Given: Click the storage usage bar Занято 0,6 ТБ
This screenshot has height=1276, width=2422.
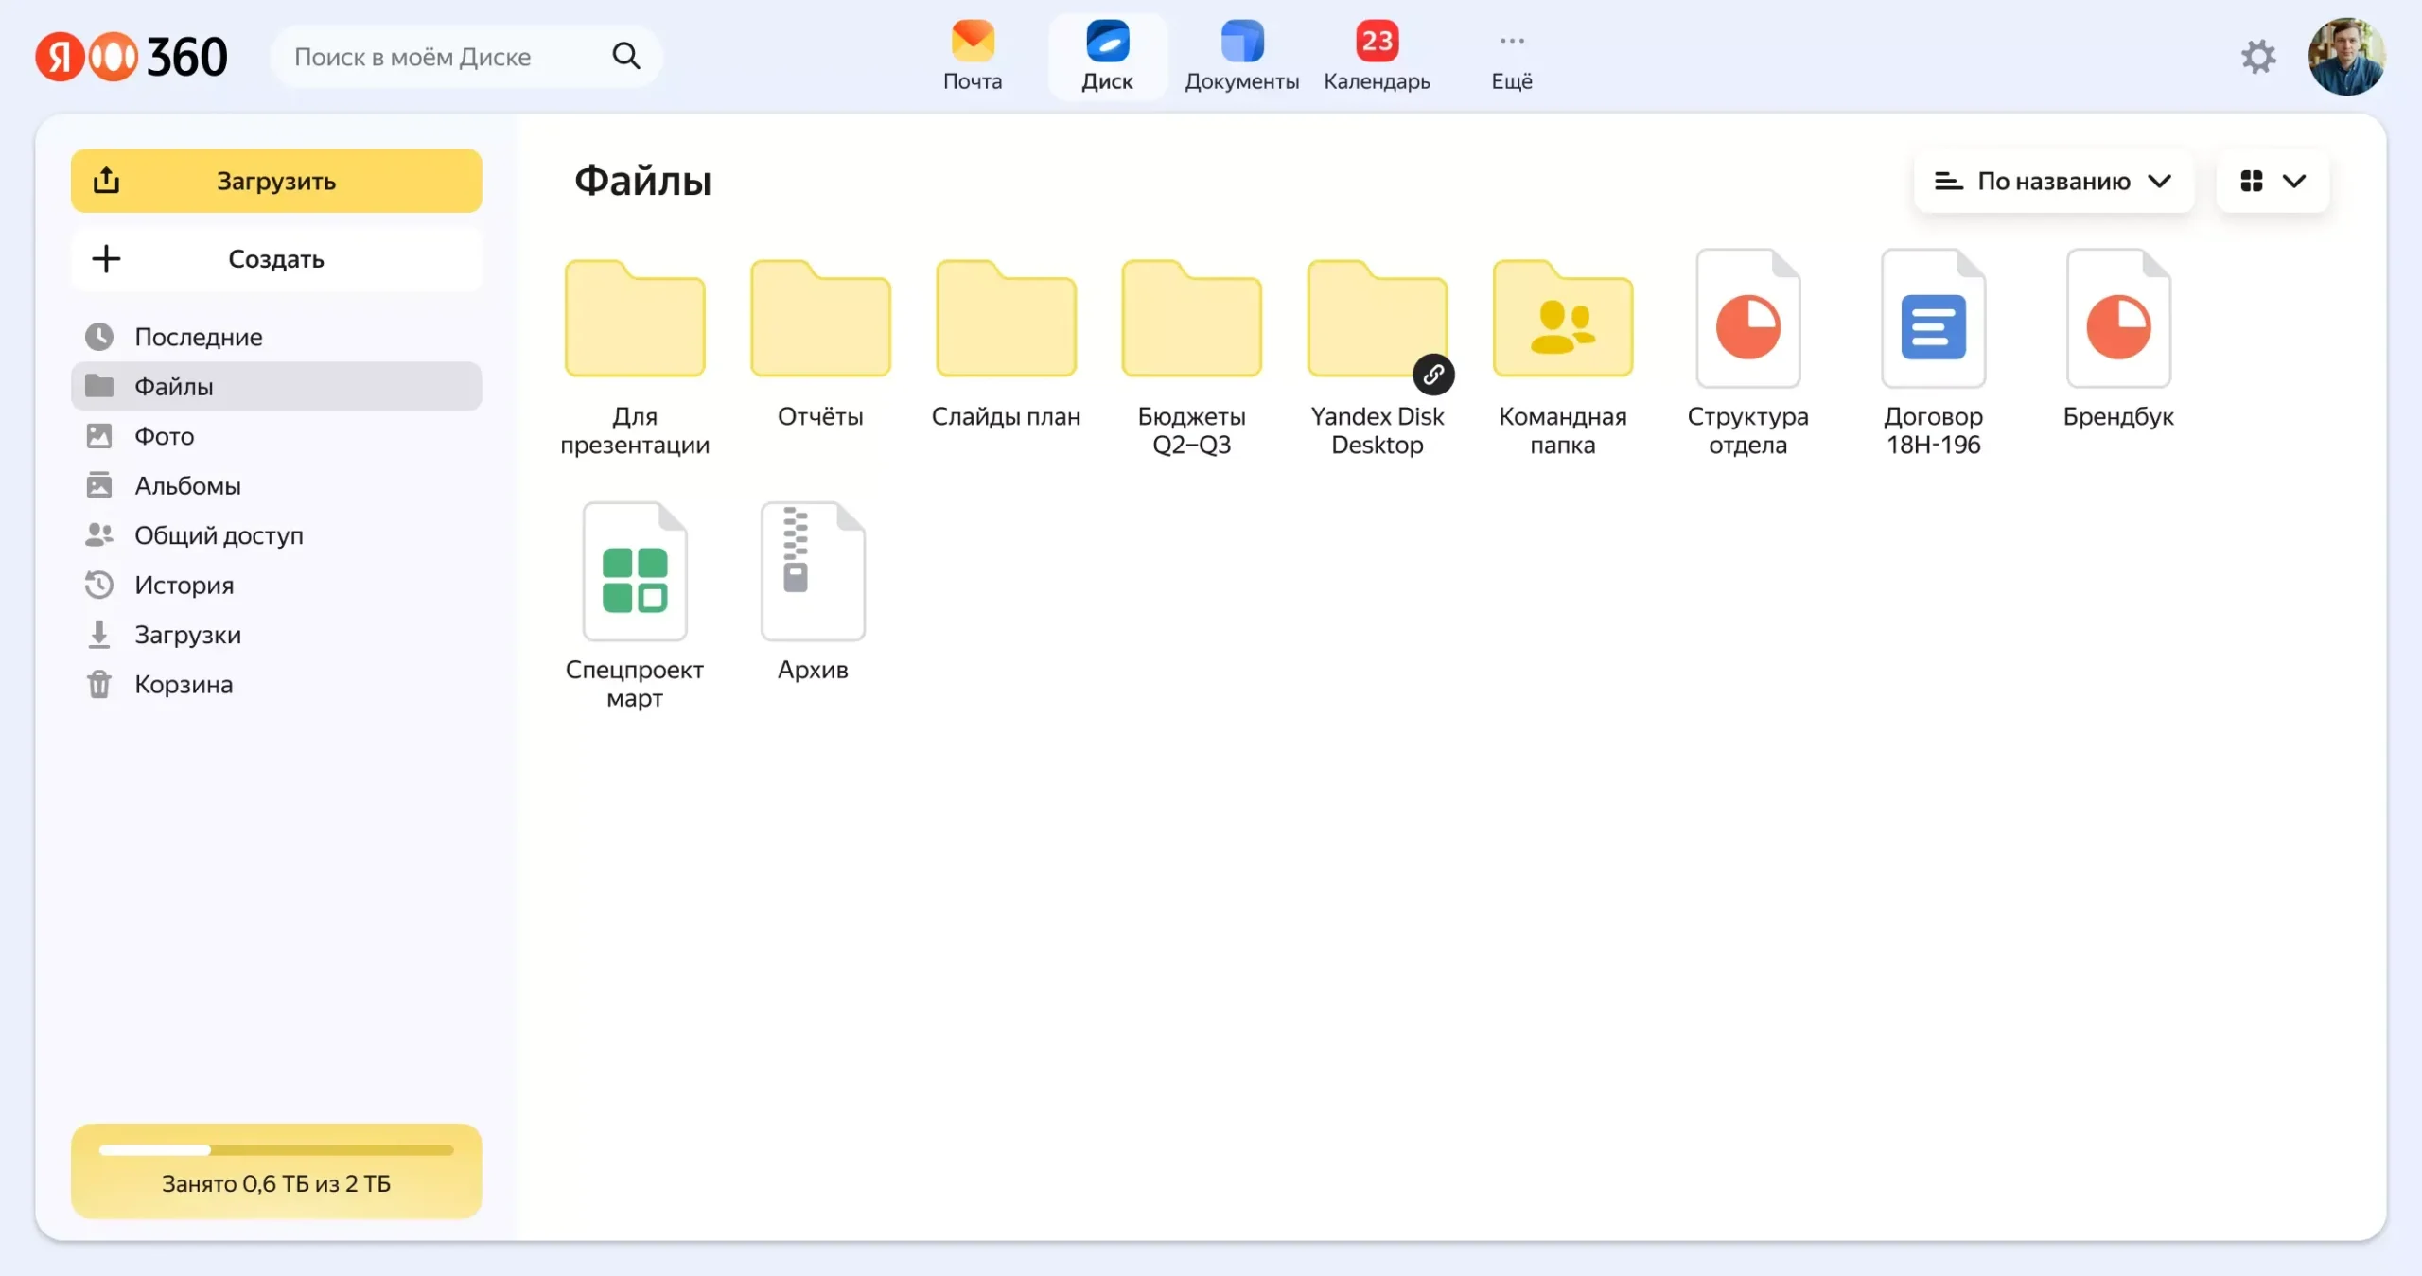Looking at the screenshot, I should [x=276, y=1171].
